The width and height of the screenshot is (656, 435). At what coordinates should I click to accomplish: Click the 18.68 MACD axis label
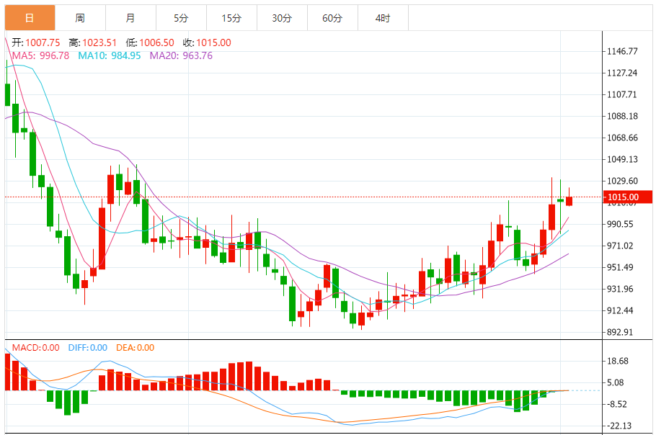[618, 361]
